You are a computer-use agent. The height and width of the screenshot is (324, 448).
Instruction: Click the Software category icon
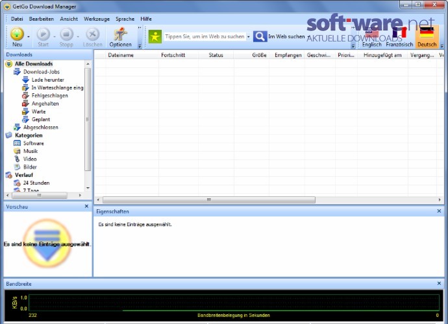click(x=17, y=143)
